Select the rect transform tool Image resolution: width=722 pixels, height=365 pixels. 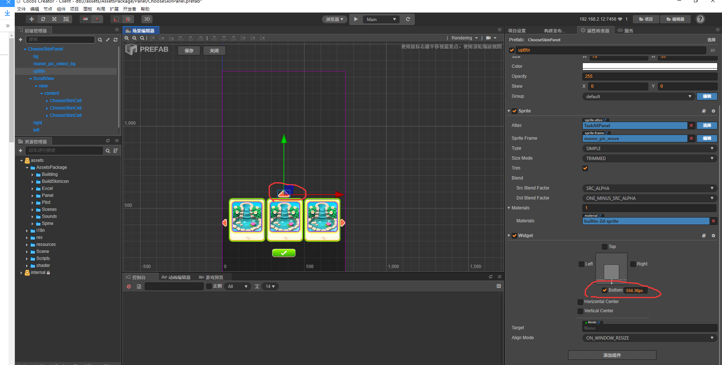click(66, 19)
